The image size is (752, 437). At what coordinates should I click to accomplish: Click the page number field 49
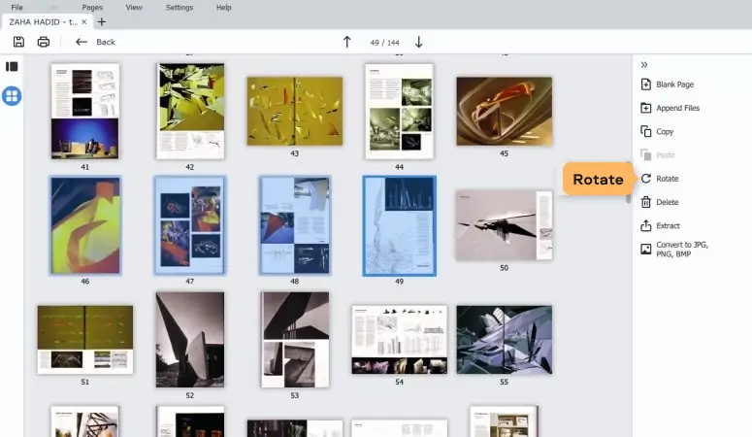[x=375, y=43]
